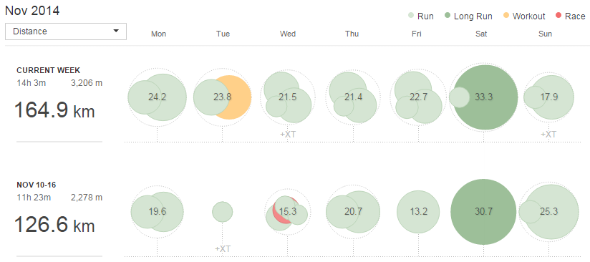Click +XT under Tuesday of Nov 10-16
590x262 pixels.
pos(223,249)
